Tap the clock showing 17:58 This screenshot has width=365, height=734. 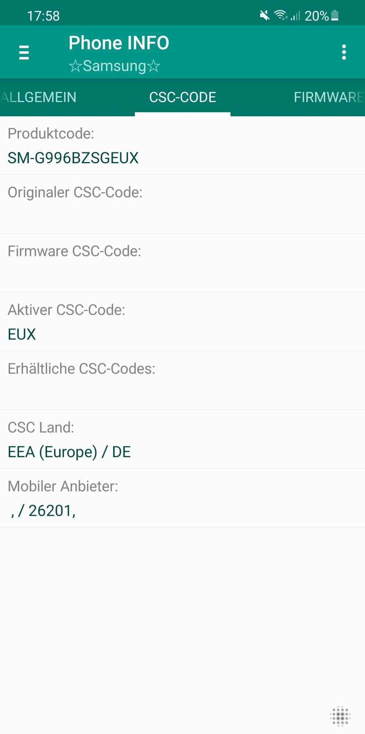[43, 16]
